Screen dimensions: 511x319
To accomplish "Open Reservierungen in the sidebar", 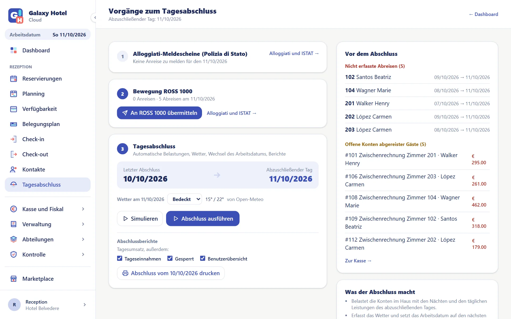I will (x=48, y=79).
